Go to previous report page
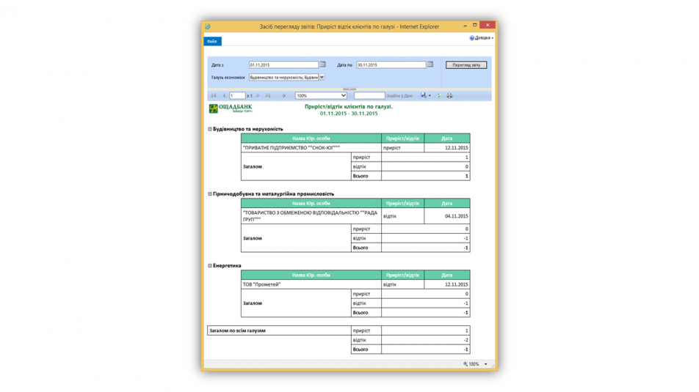The height and width of the screenshot is (392, 699). [x=223, y=96]
